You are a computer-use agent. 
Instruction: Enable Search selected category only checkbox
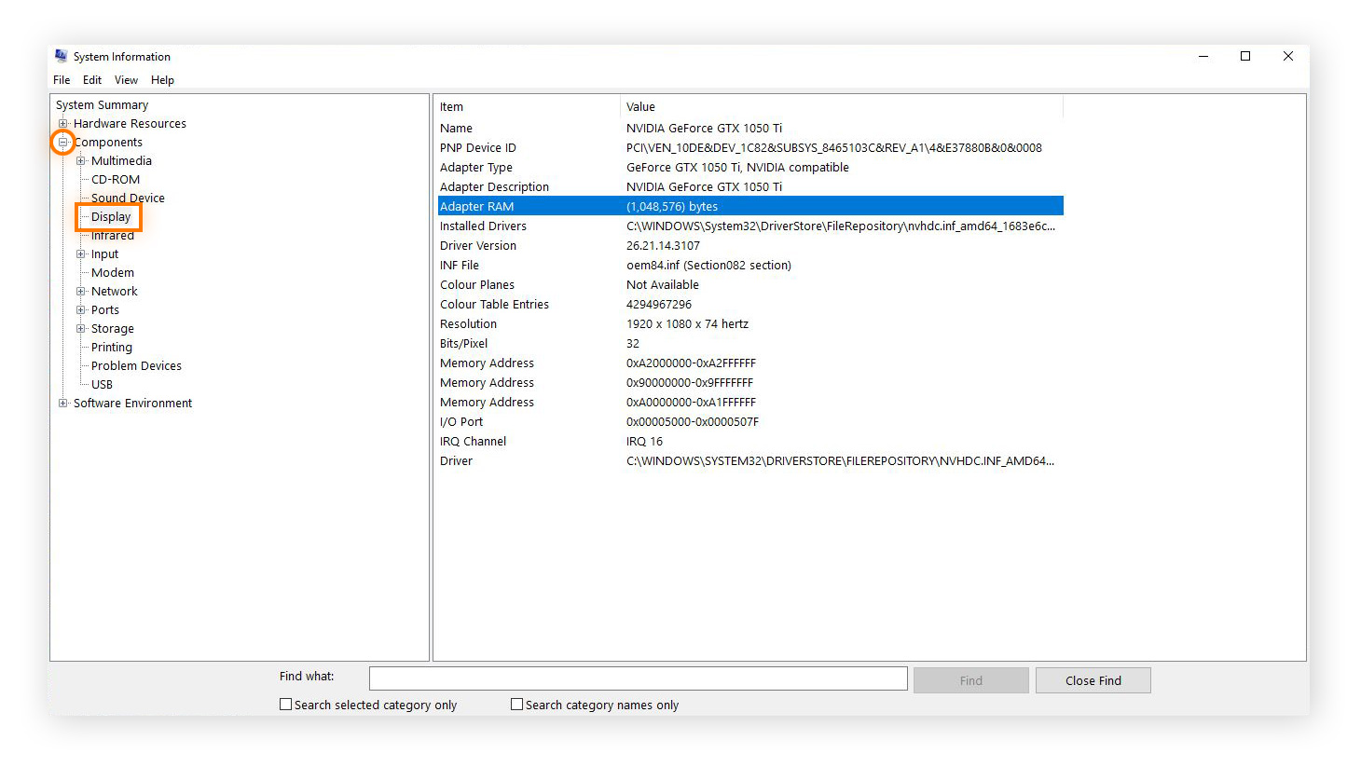[286, 705]
